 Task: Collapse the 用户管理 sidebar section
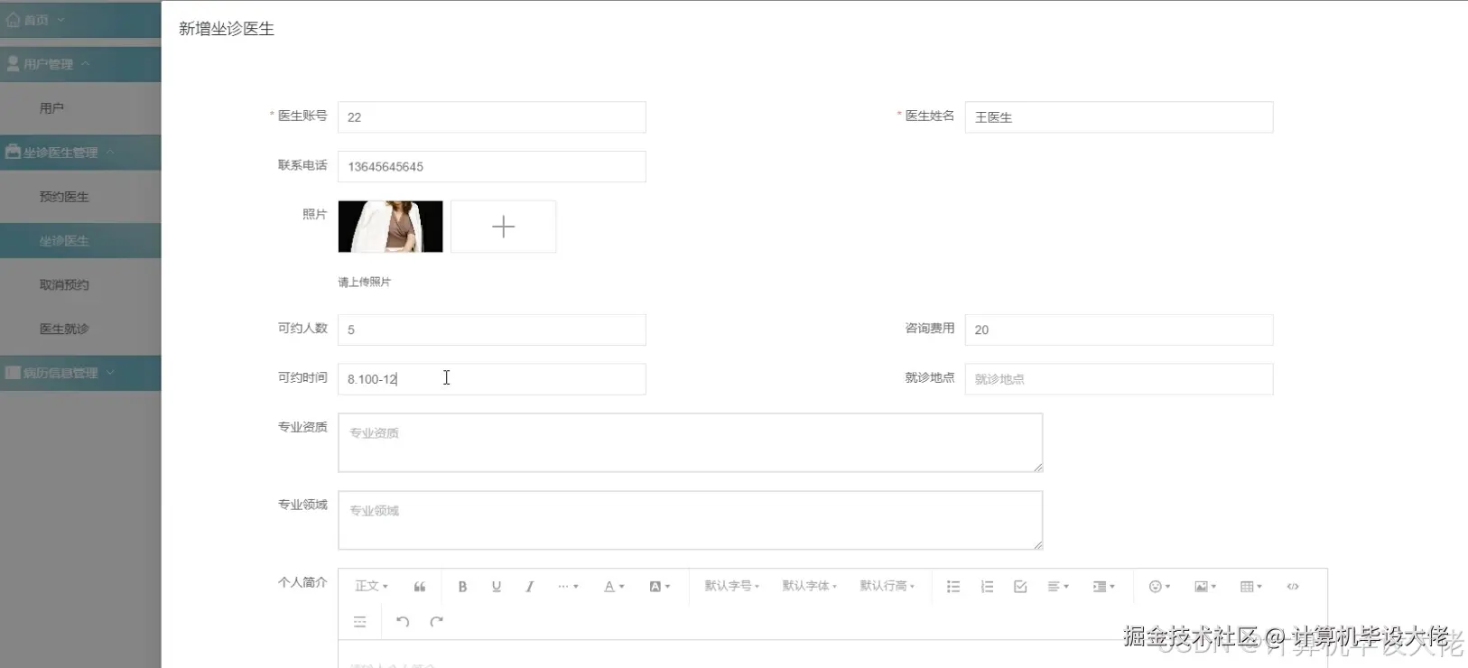pyautogui.click(x=80, y=64)
